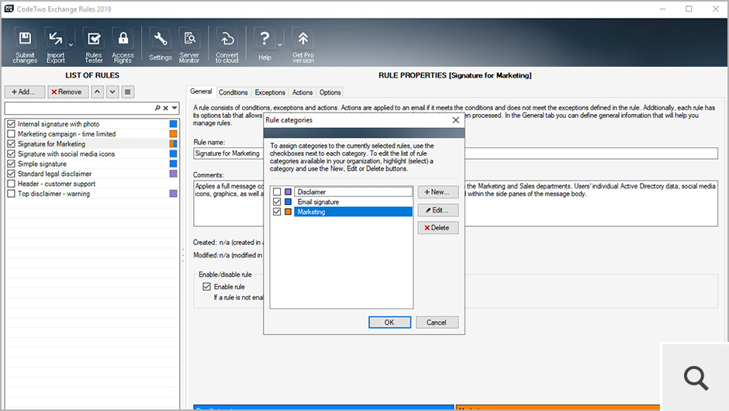The height and width of the screenshot is (411, 729).
Task: Toggle Top disclaimer - warning checkbox
Action: [11, 194]
